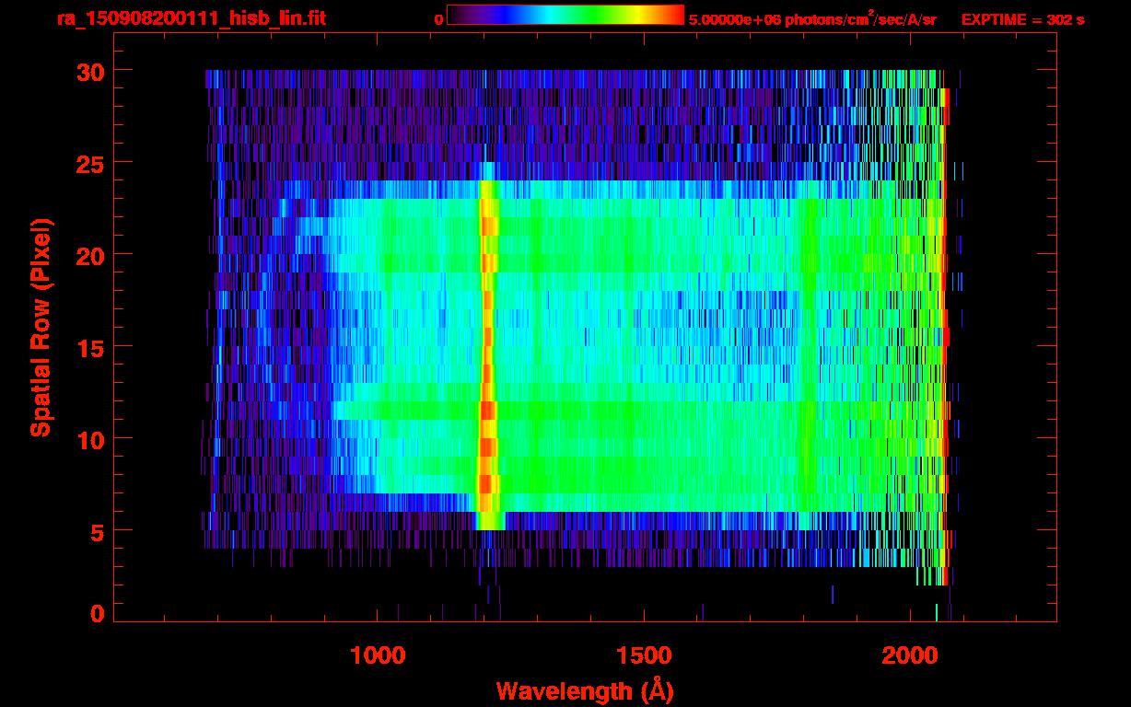Click the Wavelength (Å) axis title
The width and height of the screenshot is (1131, 707).
point(578,690)
